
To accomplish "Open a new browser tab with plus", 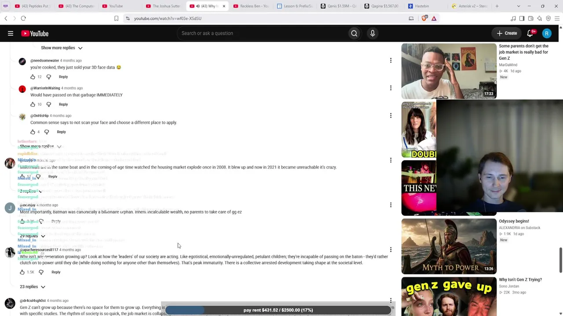I will click(x=497, y=6).
